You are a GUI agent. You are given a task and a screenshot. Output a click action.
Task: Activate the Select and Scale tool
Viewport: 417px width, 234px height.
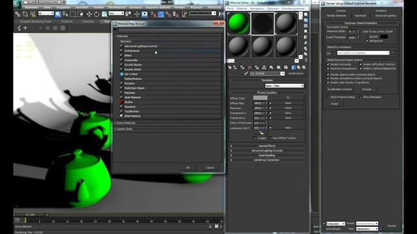click(104, 14)
